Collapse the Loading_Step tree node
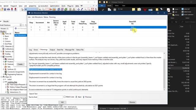 pos(3,82)
